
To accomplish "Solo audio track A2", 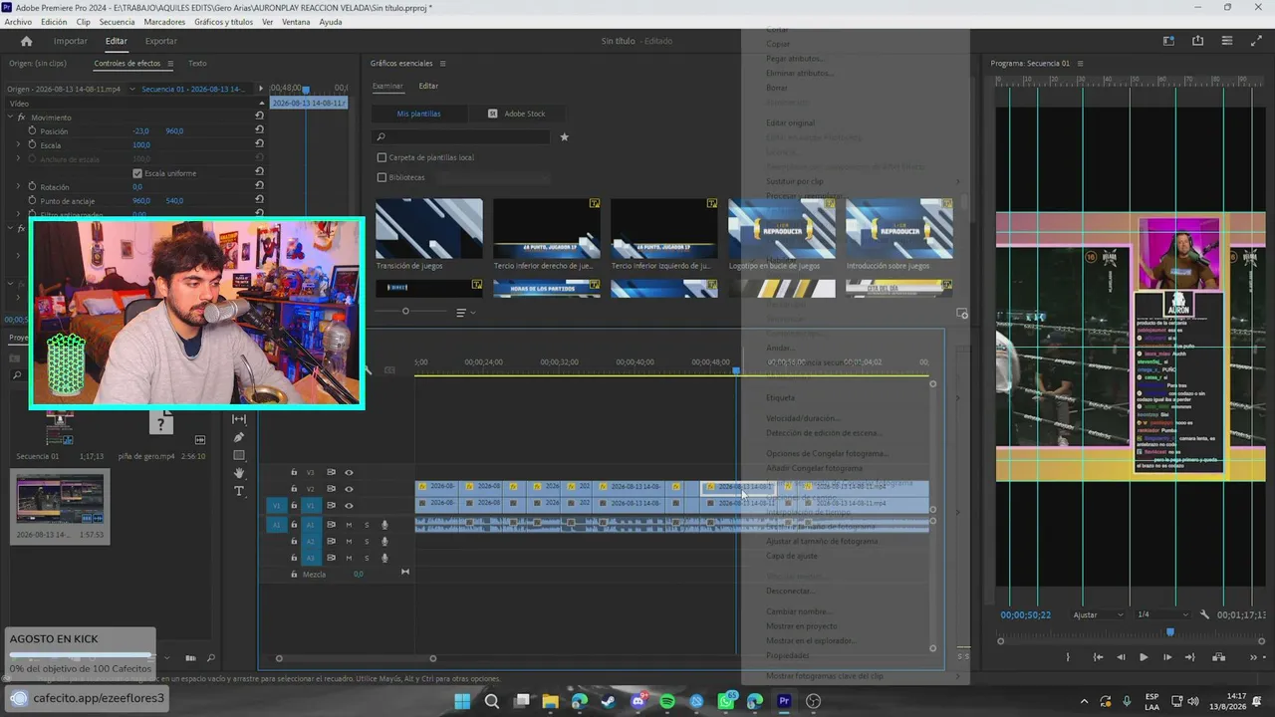I will point(367,541).
